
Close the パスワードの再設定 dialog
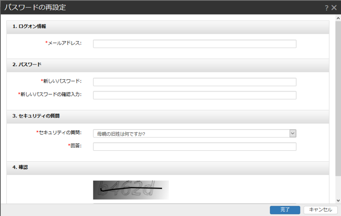[x=334, y=8]
